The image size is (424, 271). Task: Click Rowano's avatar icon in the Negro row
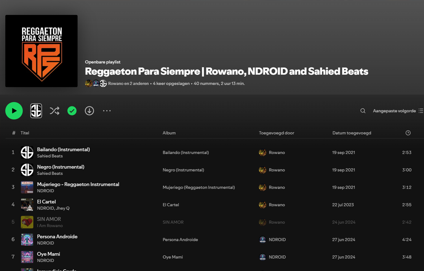pos(262,170)
